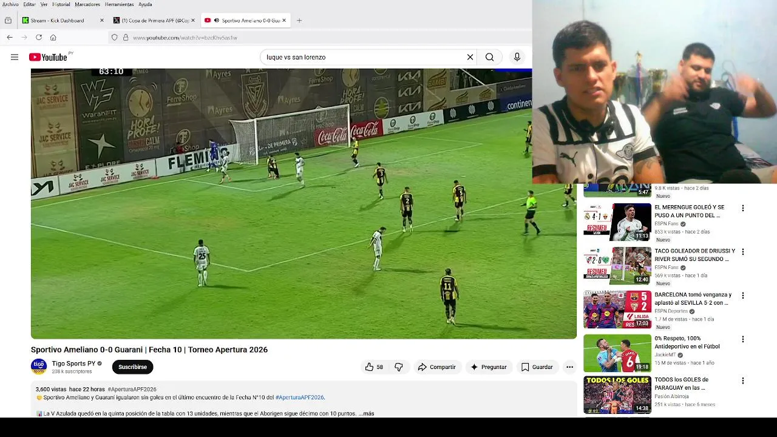
Task: Open the Herramientas menu
Action: (119, 4)
